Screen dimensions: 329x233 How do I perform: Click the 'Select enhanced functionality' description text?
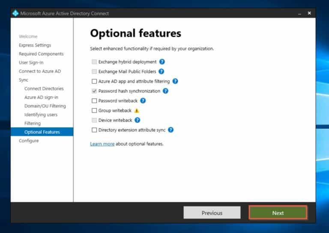(152, 49)
